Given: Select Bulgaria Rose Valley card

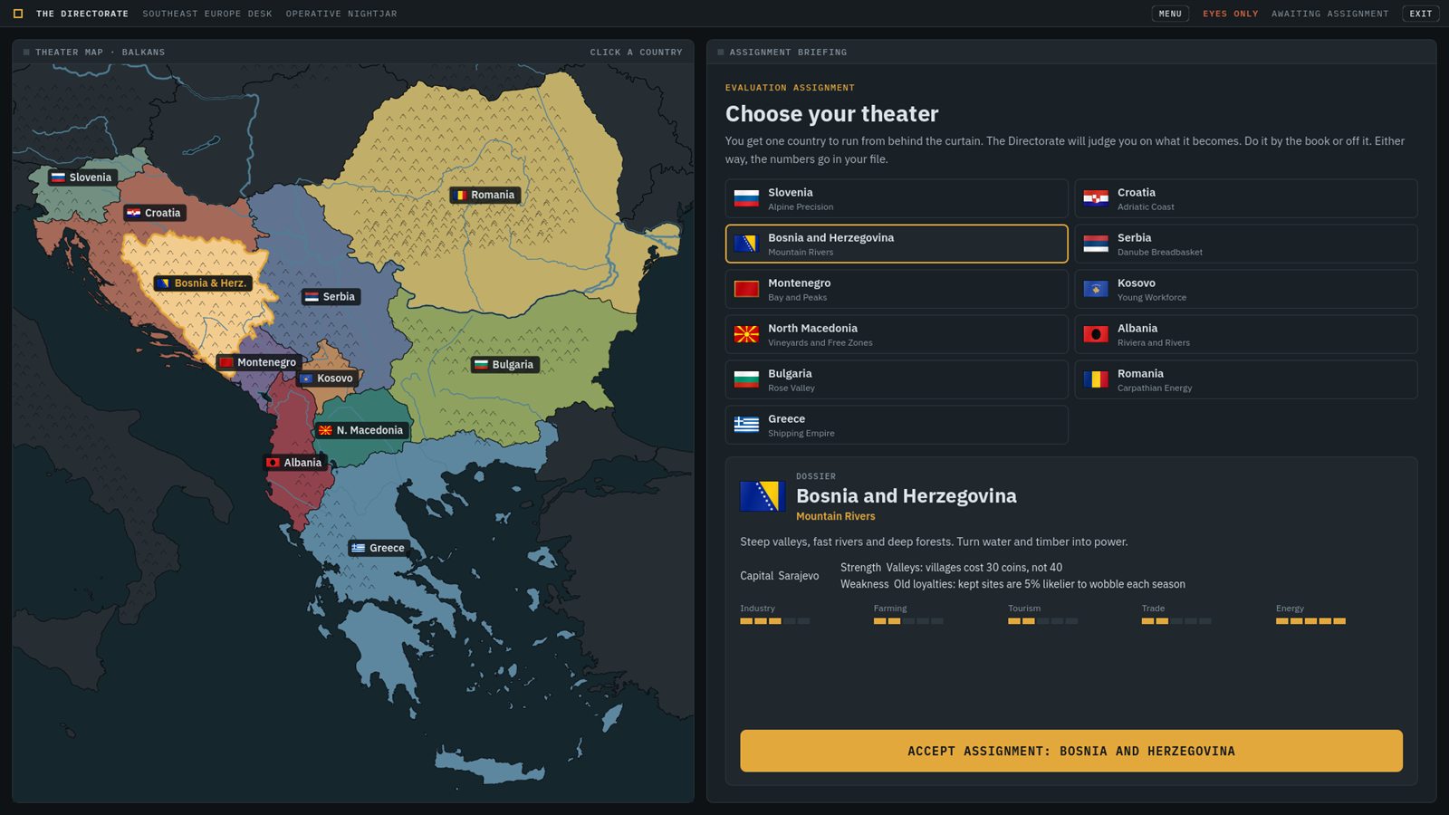Looking at the screenshot, I should tap(897, 379).
